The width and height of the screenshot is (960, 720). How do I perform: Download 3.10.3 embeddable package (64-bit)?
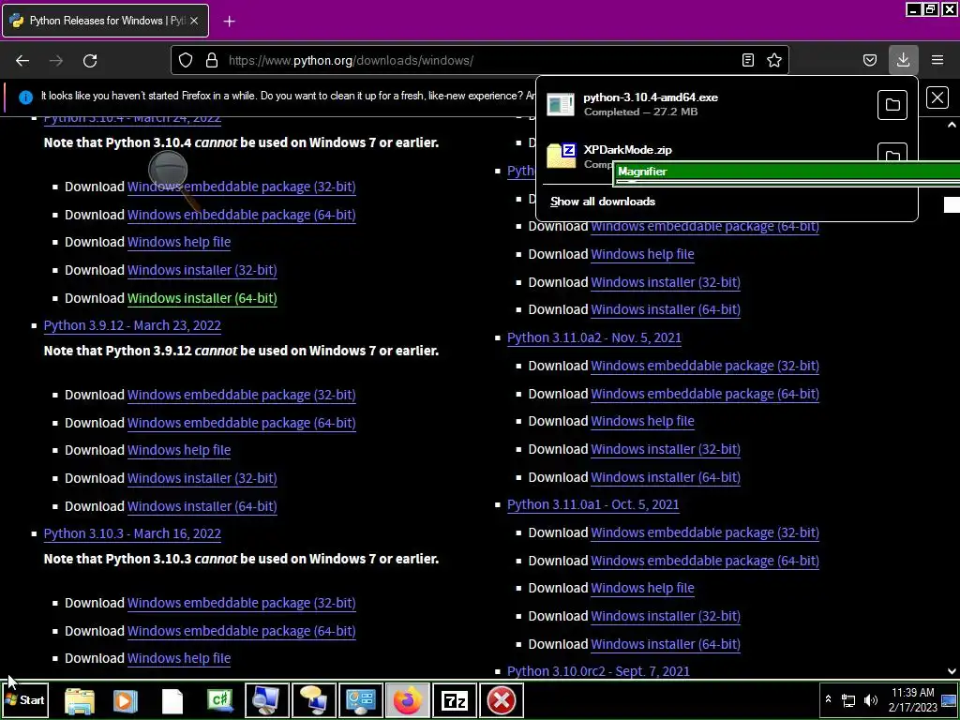click(241, 631)
